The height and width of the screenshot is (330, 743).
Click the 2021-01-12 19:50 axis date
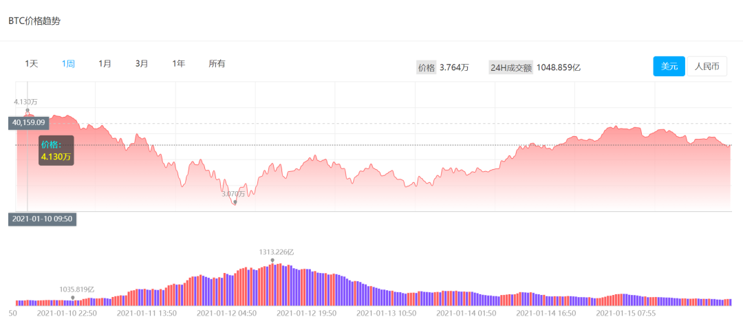click(x=308, y=313)
